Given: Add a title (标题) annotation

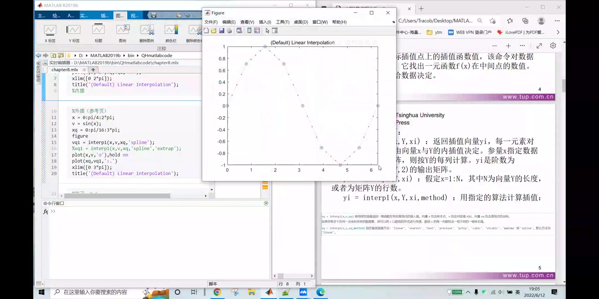Looking at the screenshot, I should (98, 34).
